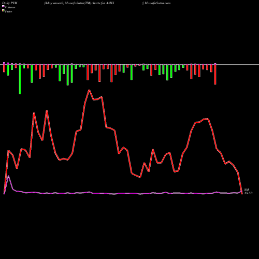Click the highest peak of red price line
Viewport: 259px width, 259px height.
tap(89, 90)
